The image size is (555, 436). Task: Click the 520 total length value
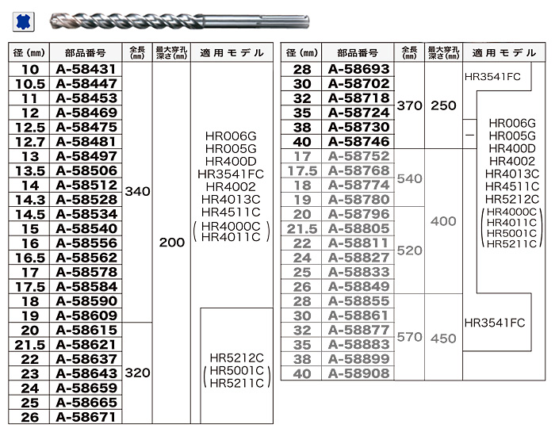pyautogui.click(x=410, y=251)
